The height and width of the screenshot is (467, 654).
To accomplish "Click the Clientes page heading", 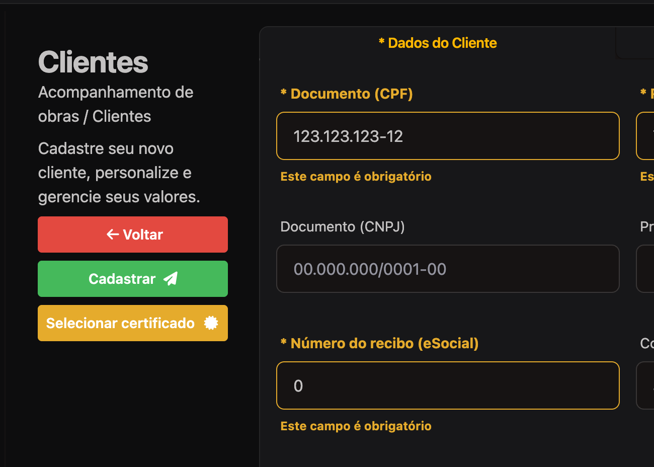I will [93, 62].
